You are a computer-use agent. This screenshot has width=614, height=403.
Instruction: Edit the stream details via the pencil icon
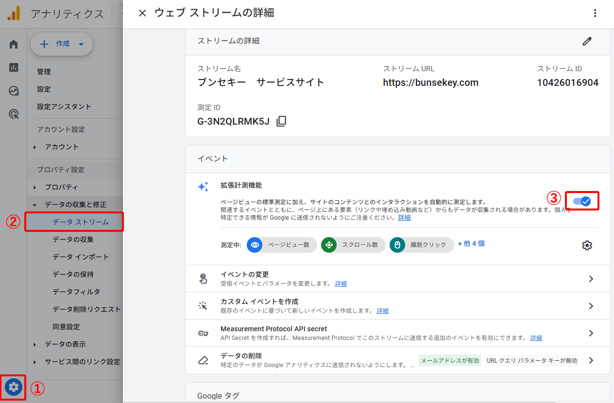(587, 42)
